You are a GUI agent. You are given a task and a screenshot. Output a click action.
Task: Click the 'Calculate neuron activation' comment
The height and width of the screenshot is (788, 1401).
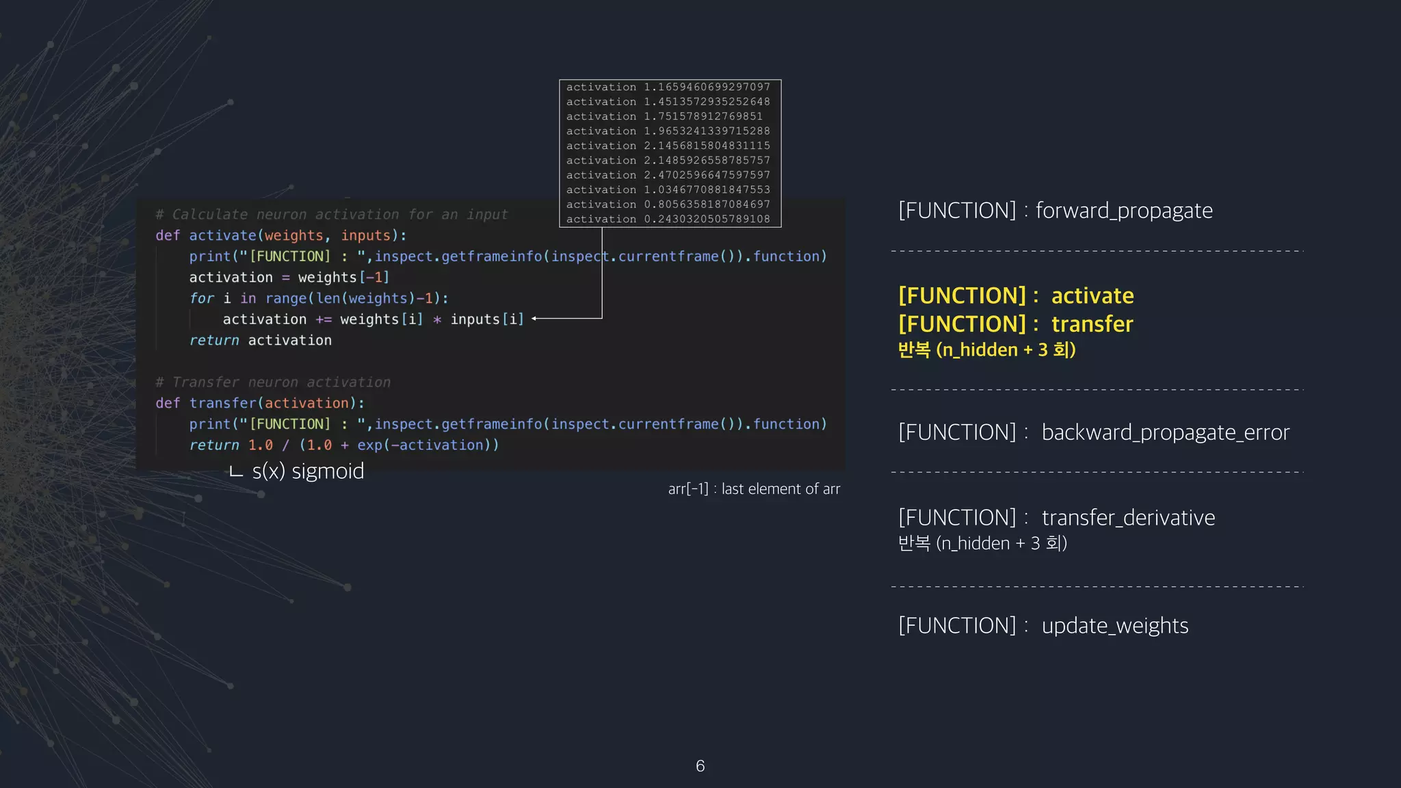(x=332, y=215)
